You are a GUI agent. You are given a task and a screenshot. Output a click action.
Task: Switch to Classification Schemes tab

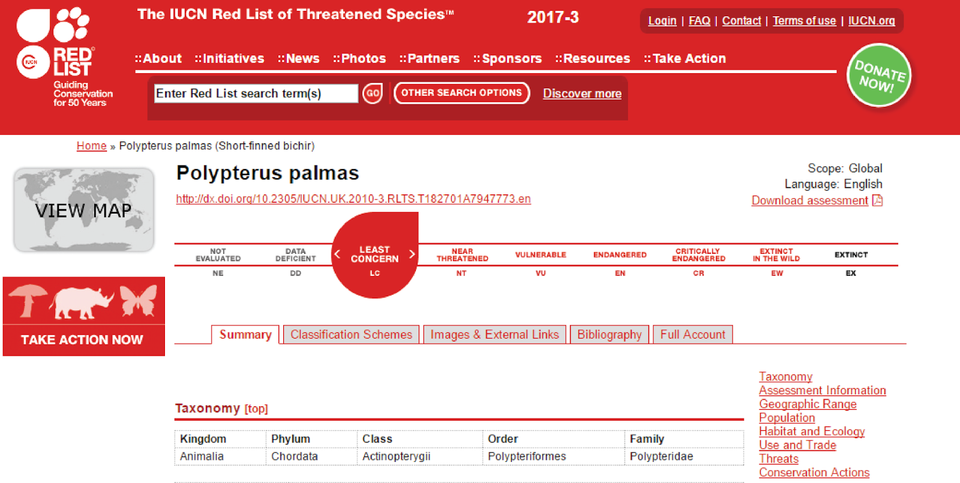pos(352,335)
